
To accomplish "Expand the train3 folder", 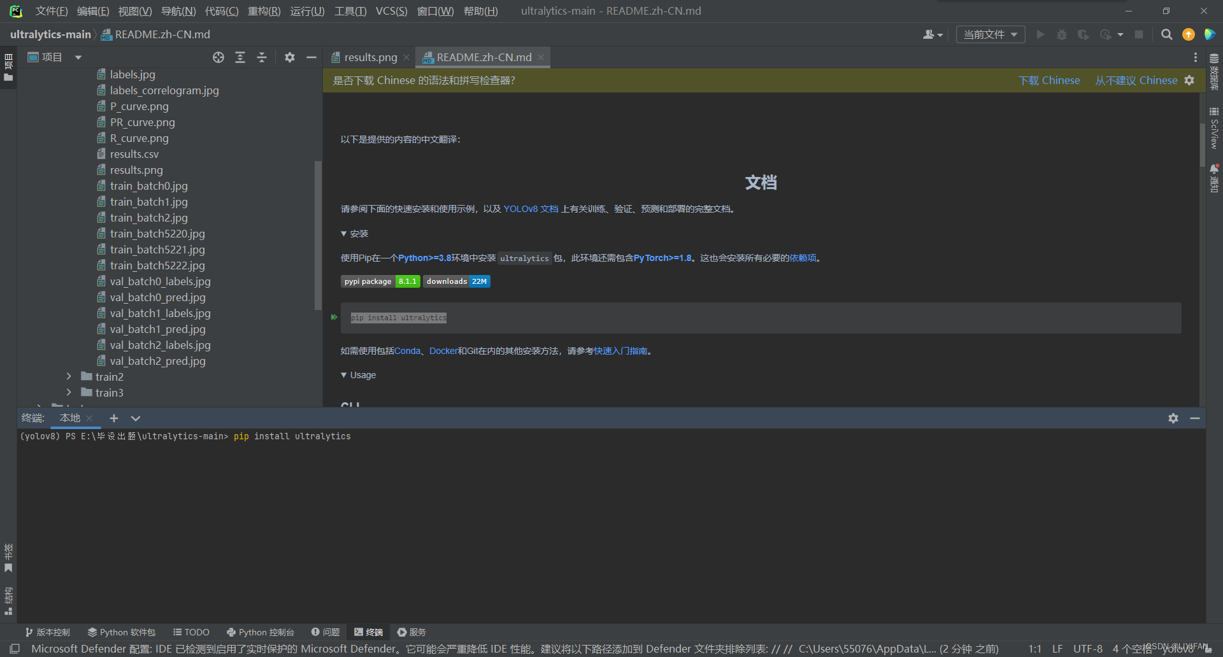I will coord(69,393).
